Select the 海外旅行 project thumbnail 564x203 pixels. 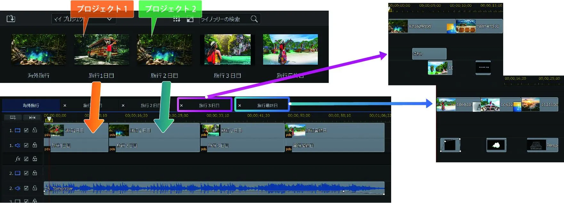39,50
